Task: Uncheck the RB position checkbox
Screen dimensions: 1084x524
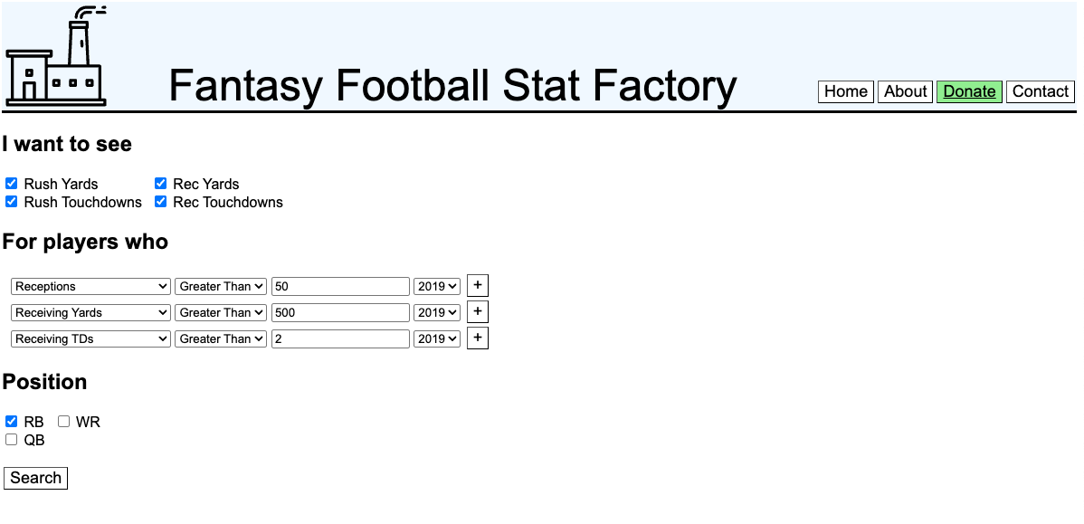Action: [x=12, y=422]
